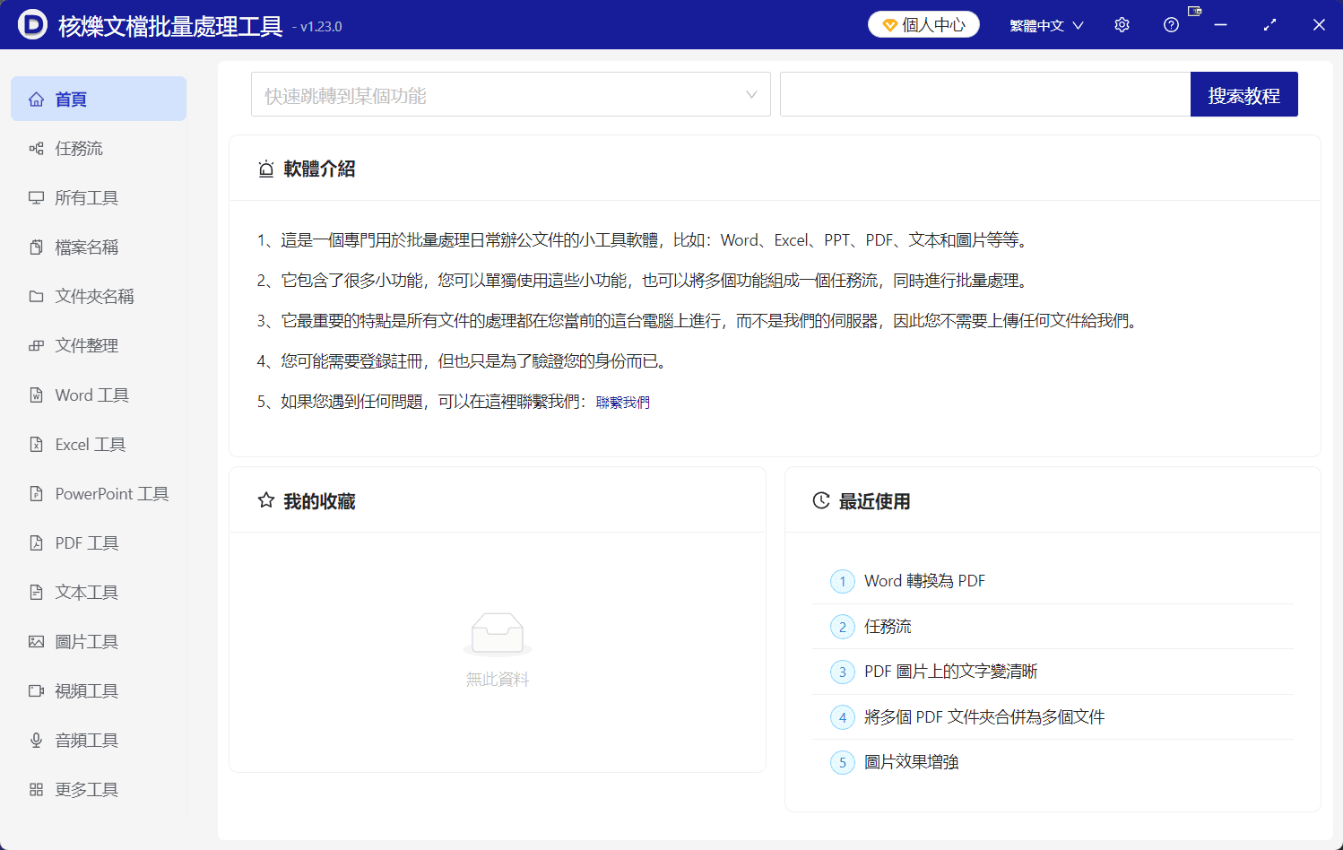The height and width of the screenshot is (850, 1343).
Task: Select 音頻工具 in the sidebar
Action: [x=99, y=740]
